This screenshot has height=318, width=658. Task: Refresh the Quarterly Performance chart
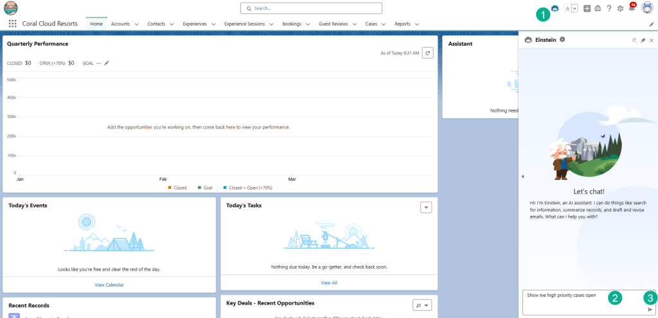pyautogui.click(x=427, y=53)
